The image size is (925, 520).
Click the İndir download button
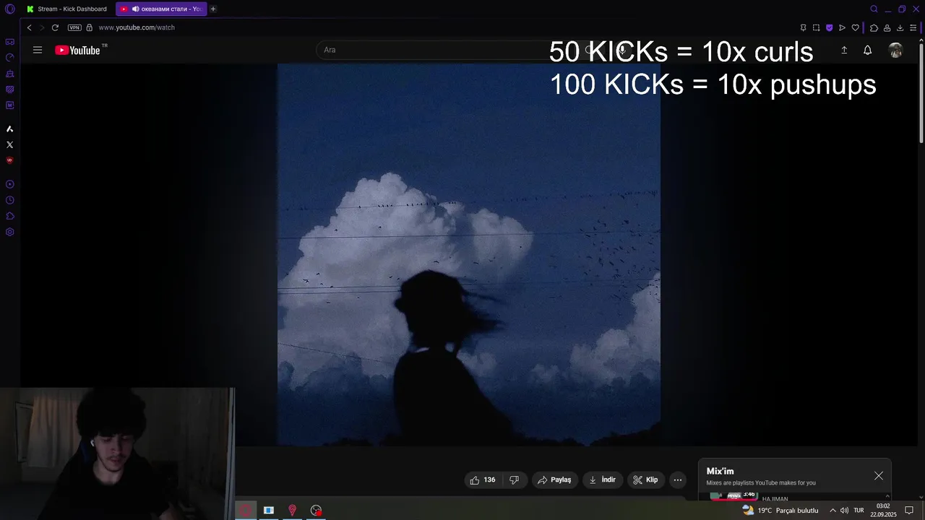point(603,480)
